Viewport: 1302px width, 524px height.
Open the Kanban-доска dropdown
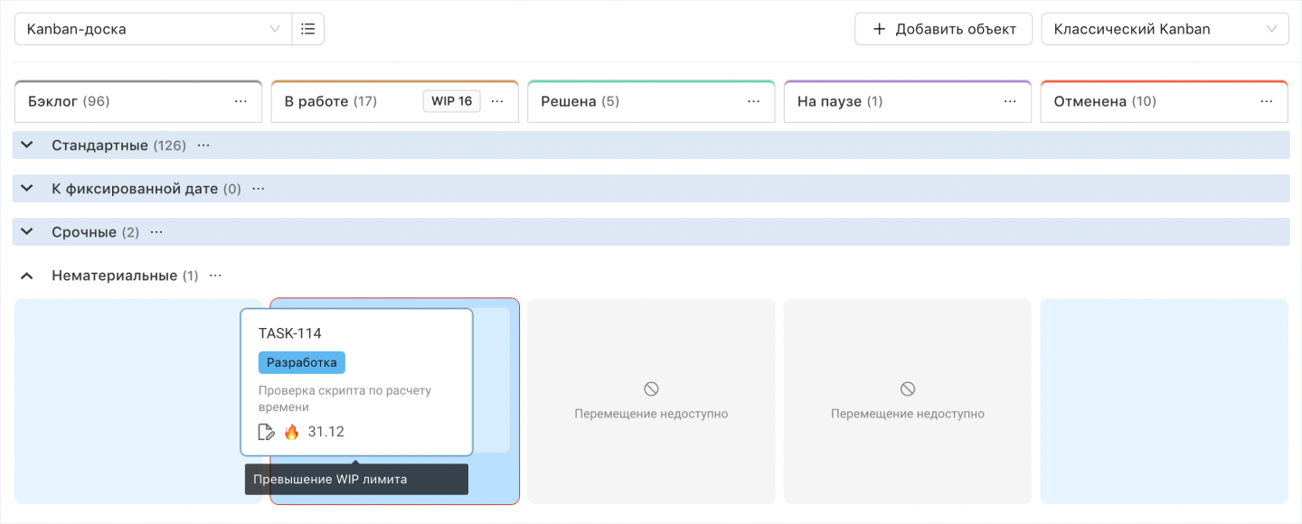click(x=153, y=29)
